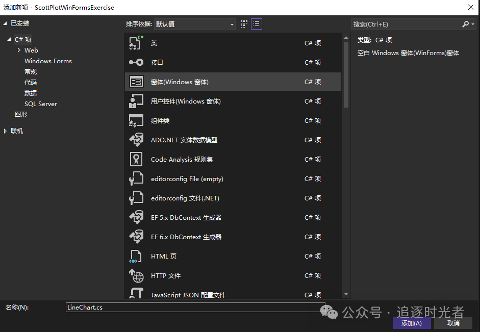Select the 数据 category
Viewport: 480px width, 332px height.
(31, 93)
